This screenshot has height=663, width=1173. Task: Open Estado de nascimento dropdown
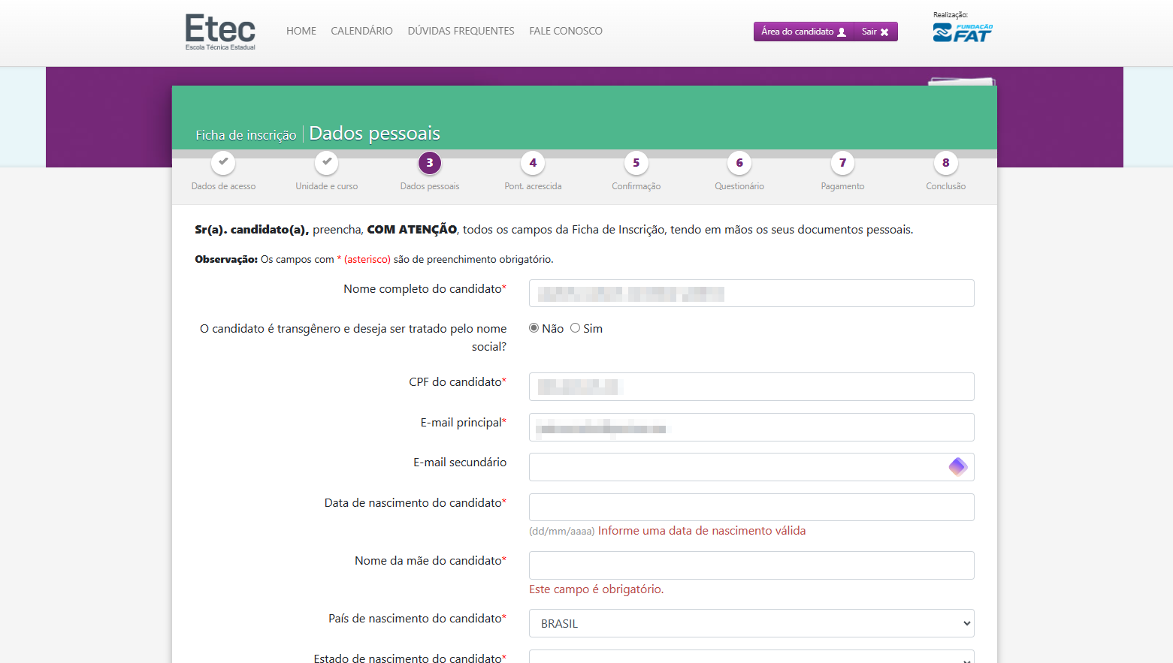751,656
